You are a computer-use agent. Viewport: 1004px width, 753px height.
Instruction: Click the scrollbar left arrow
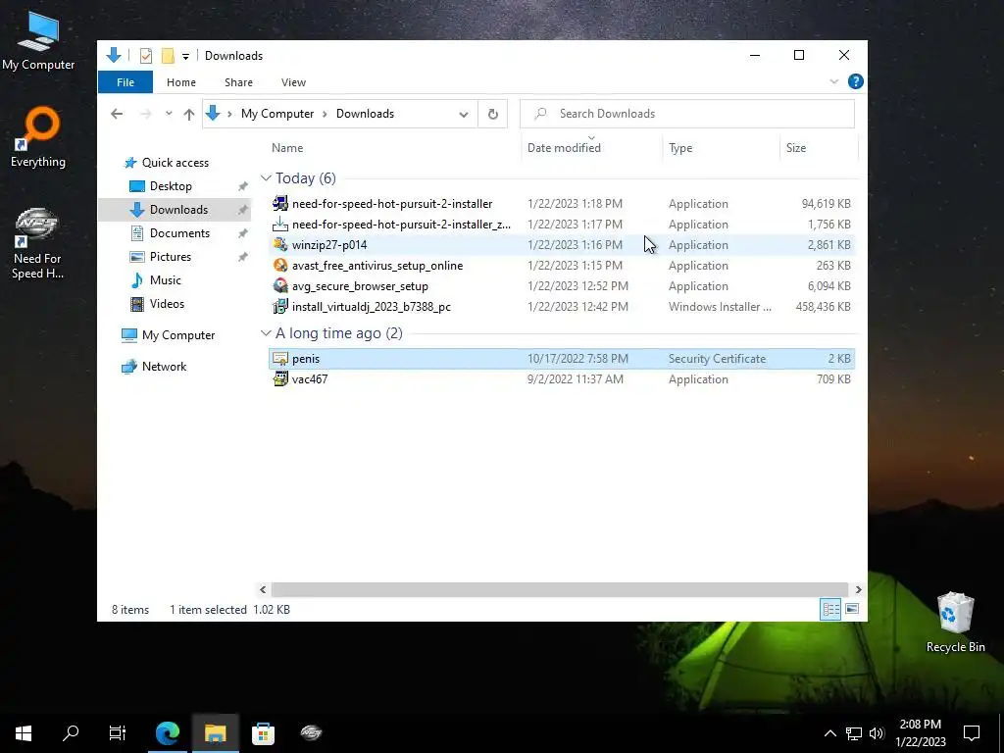coord(263,589)
